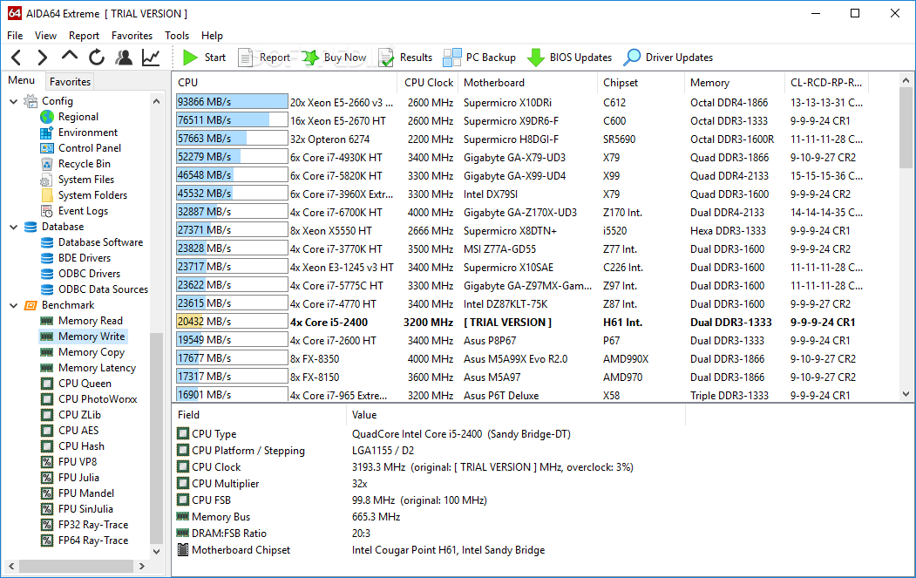Click the Report toolbar button
Screen dimensions: 916x578
pyautogui.click(x=264, y=58)
